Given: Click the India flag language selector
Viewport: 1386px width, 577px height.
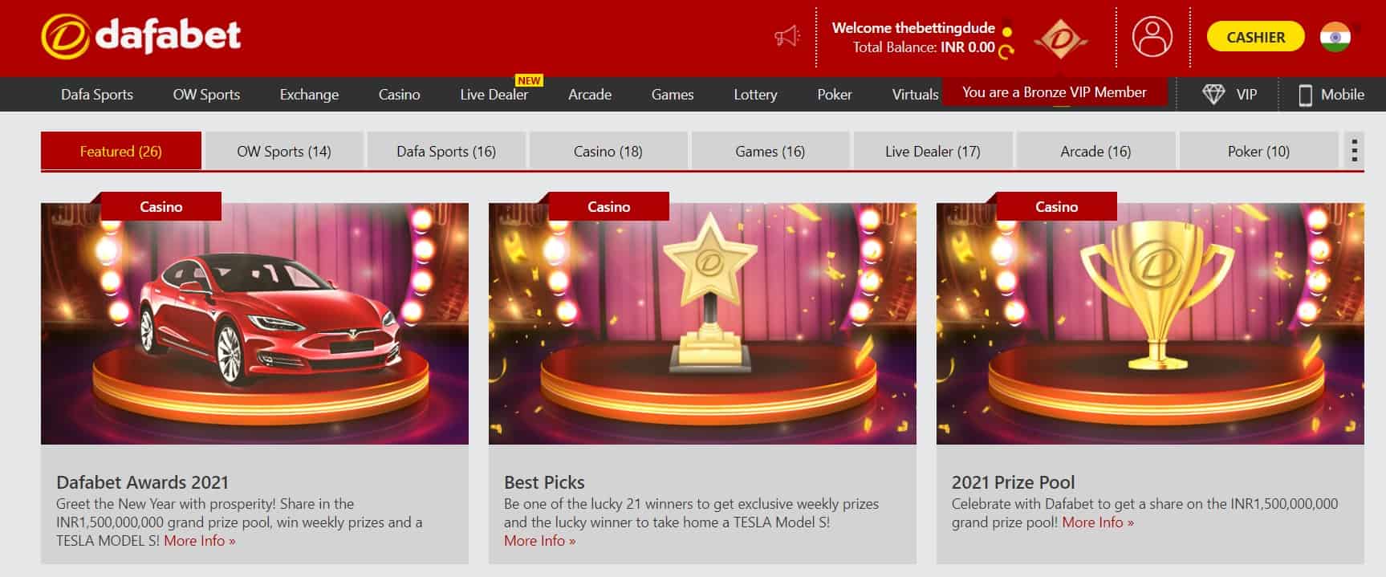Looking at the screenshot, I should click(x=1335, y=37).
